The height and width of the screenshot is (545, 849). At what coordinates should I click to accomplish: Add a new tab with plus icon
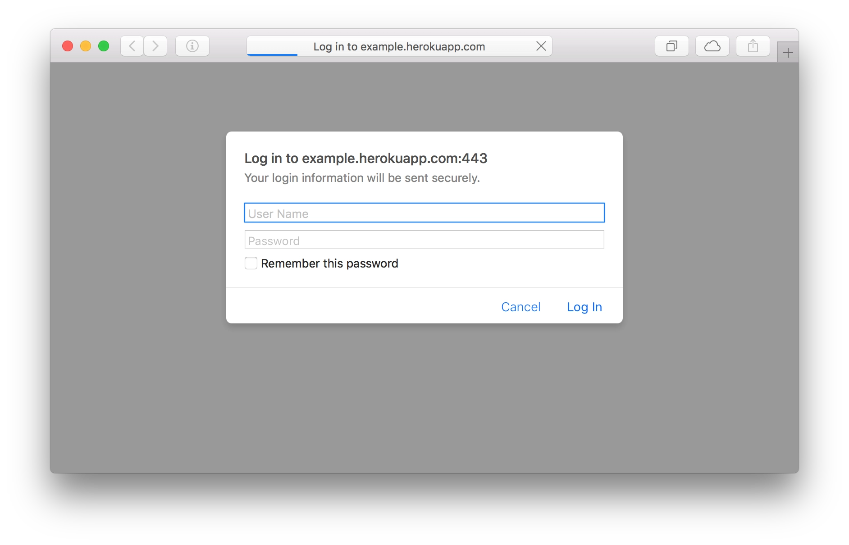pyautogui.click(x=788, y=53)
